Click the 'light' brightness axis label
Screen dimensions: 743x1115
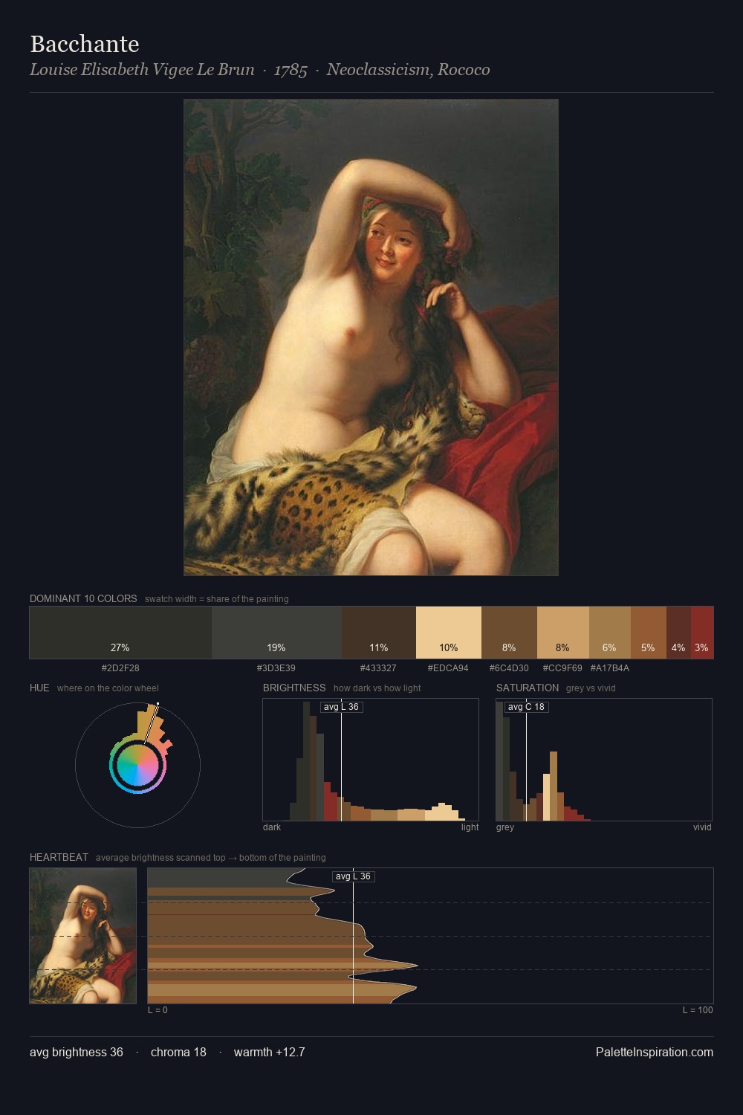pos(470,827)
